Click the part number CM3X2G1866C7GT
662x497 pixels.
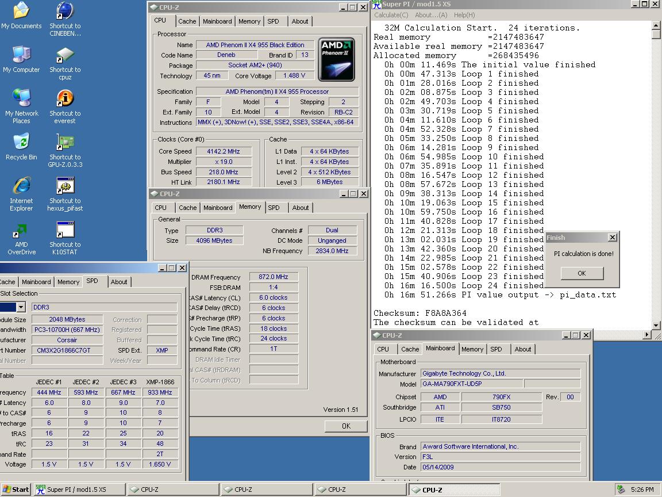[x=67, y=350]
